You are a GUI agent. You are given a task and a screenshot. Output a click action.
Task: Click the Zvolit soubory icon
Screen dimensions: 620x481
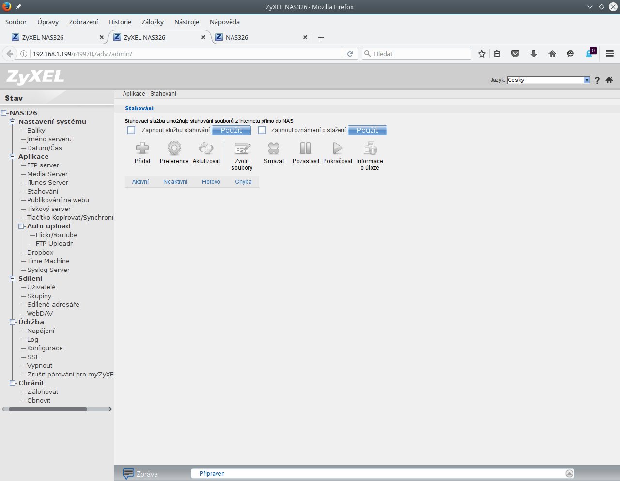242,149
